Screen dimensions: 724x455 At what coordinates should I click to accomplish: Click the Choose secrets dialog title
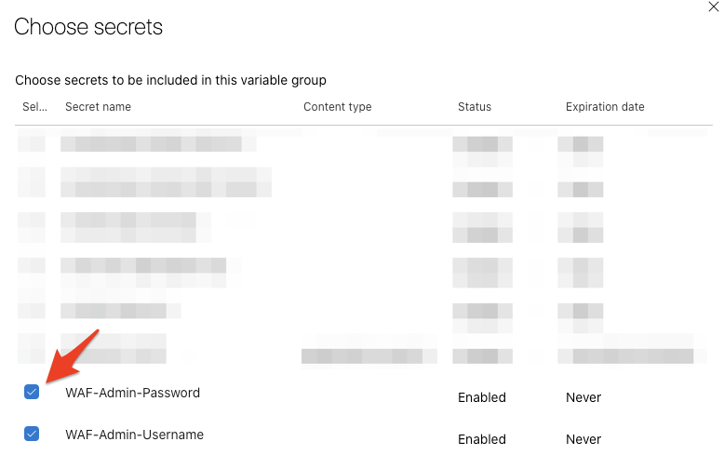coord(88,27)
